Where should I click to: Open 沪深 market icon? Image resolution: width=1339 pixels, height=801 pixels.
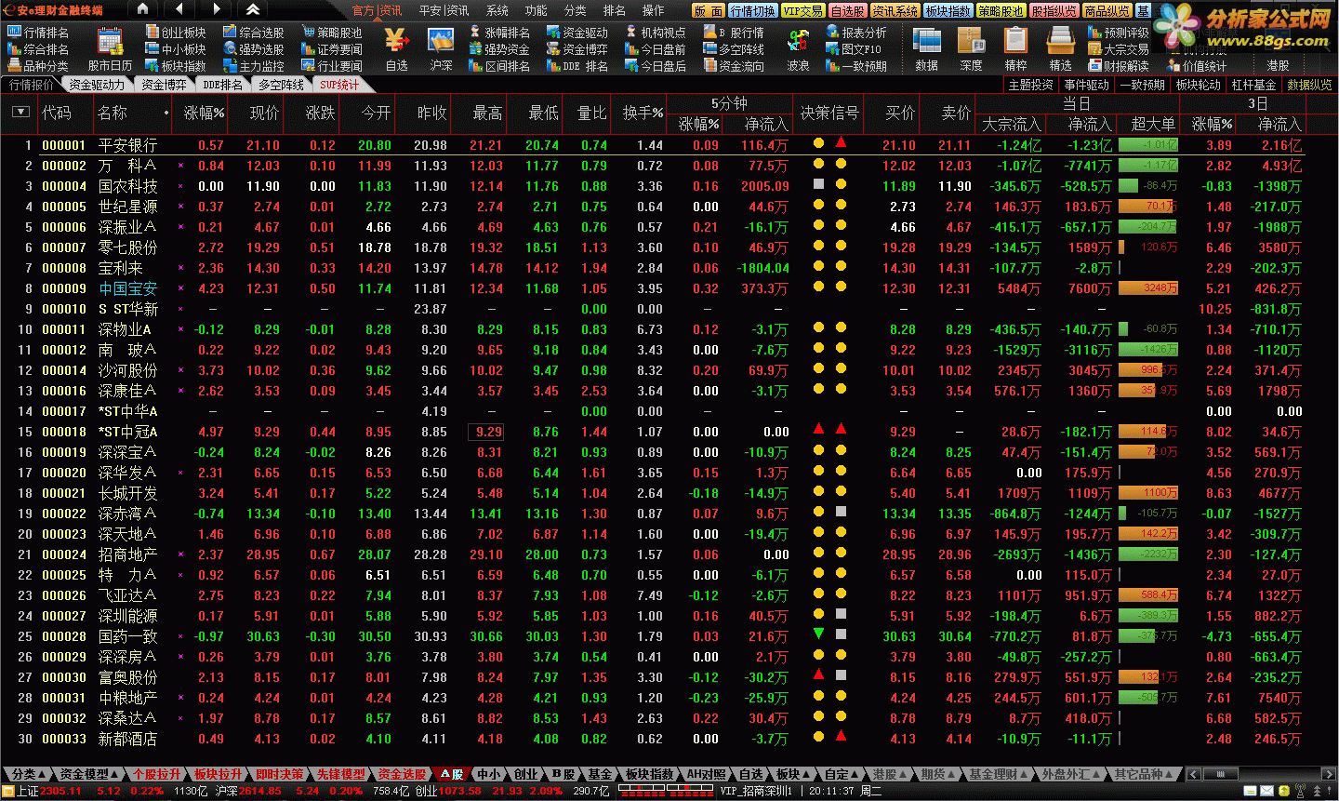click(x=441, y=50)
